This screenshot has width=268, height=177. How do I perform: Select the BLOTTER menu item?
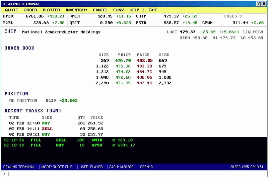51,10
